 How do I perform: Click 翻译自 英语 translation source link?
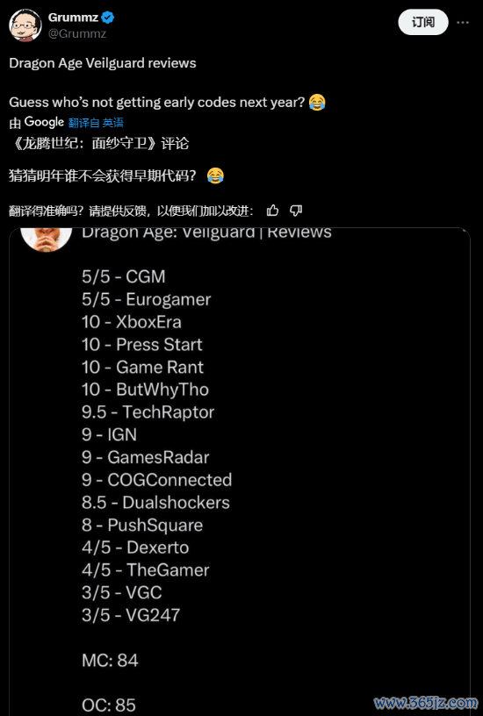point(96,122)
